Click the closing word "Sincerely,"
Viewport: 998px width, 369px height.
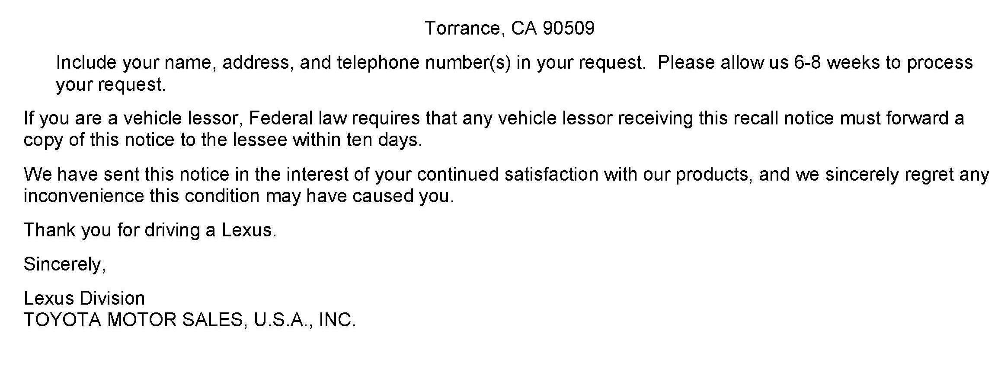pyautogui.click(x=64, y=264)
